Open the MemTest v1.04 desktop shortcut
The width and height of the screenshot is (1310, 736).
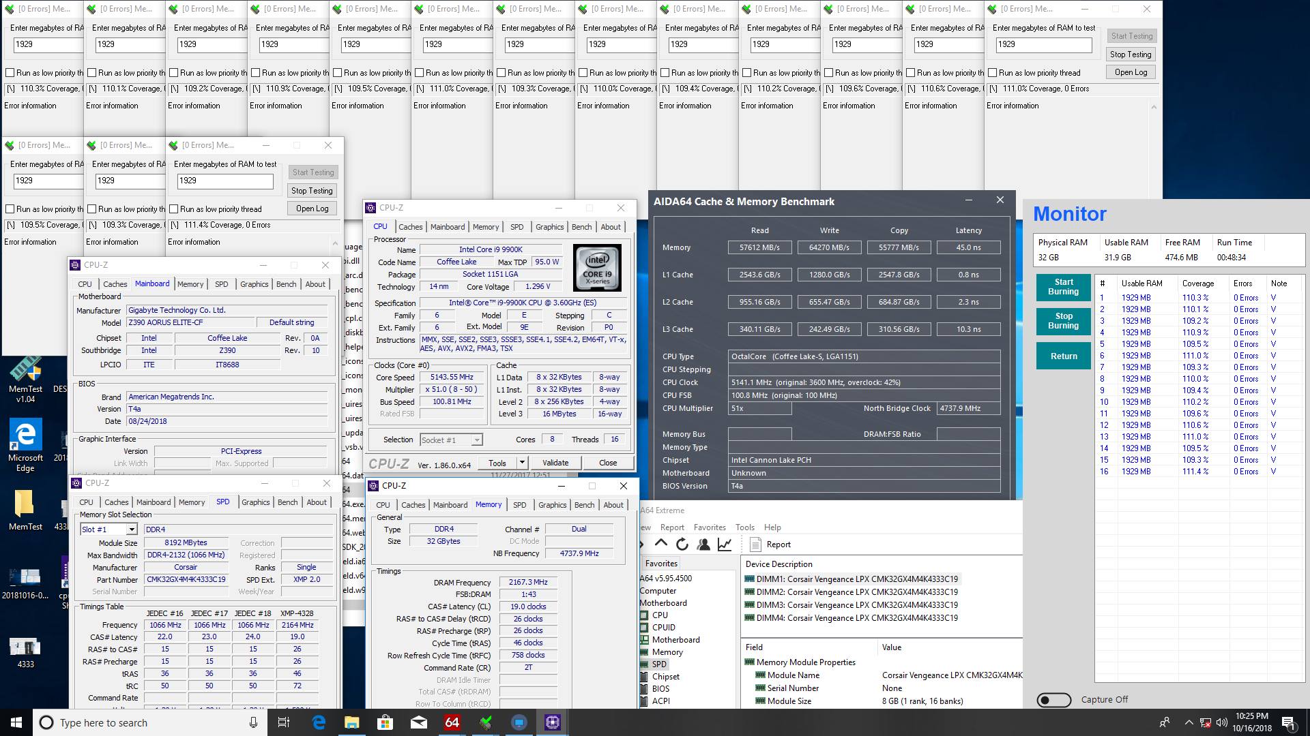(25, 380)
